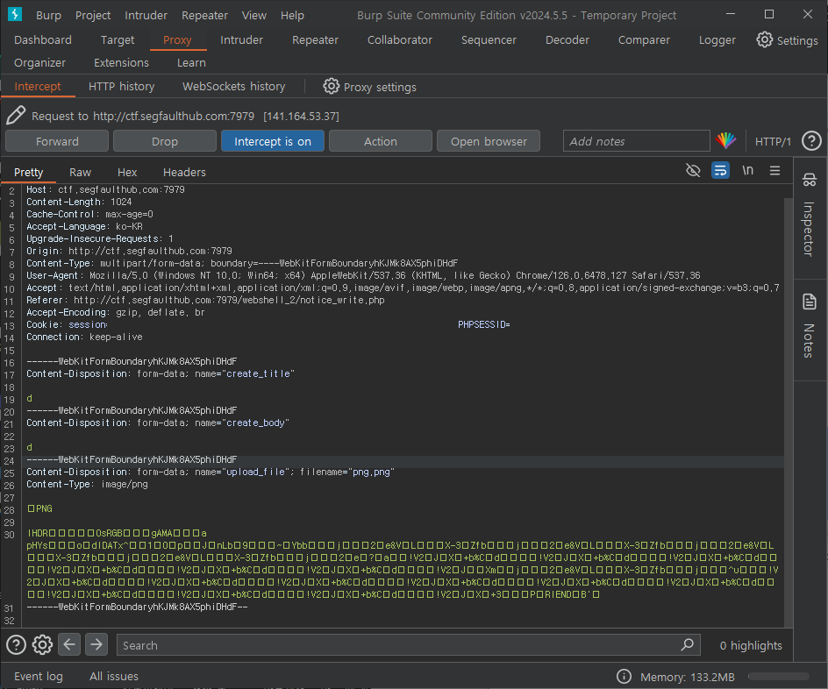This screenshot has height=689, width=828.
Task: Click the pencil edit request icon
Action: pos(16,115)
